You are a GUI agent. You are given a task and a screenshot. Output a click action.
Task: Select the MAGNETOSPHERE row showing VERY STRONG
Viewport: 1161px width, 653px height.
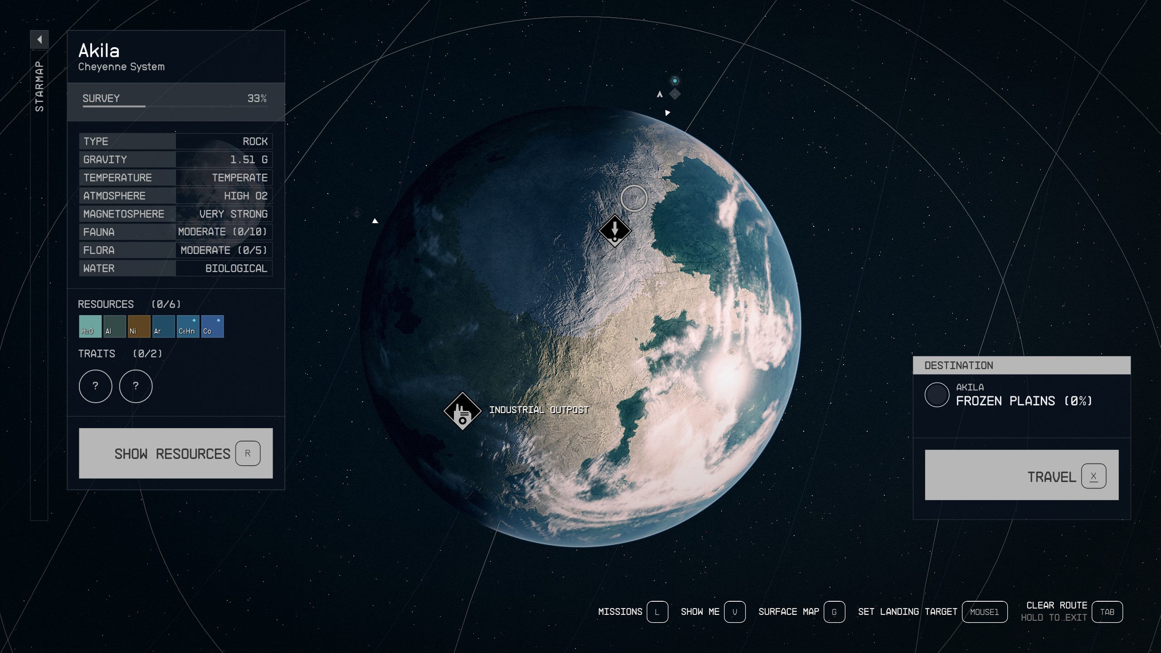pyautogui.click(x=176, y=214)
